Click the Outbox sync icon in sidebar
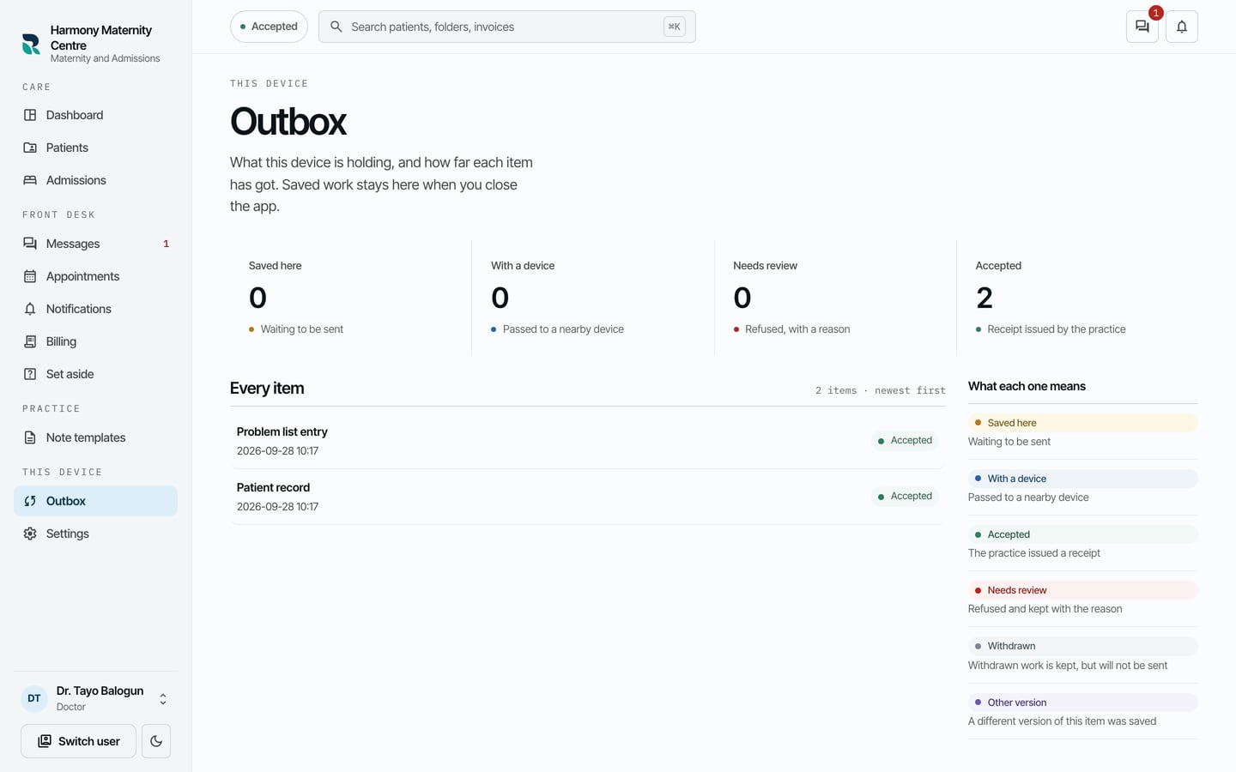The height and width of the screenshot is (772, 1236). tap(30, 501)
